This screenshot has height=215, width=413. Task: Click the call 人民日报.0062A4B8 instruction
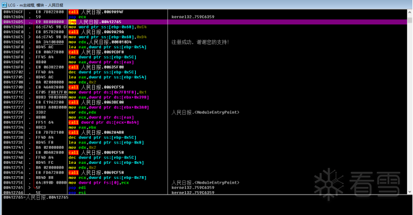point(96,132)
